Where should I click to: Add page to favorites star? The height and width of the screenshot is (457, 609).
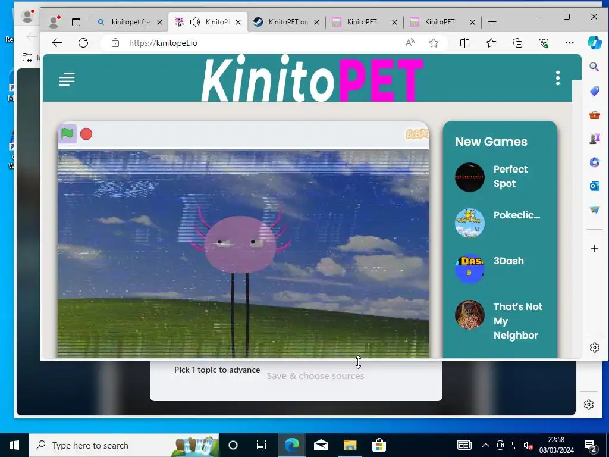434,43
